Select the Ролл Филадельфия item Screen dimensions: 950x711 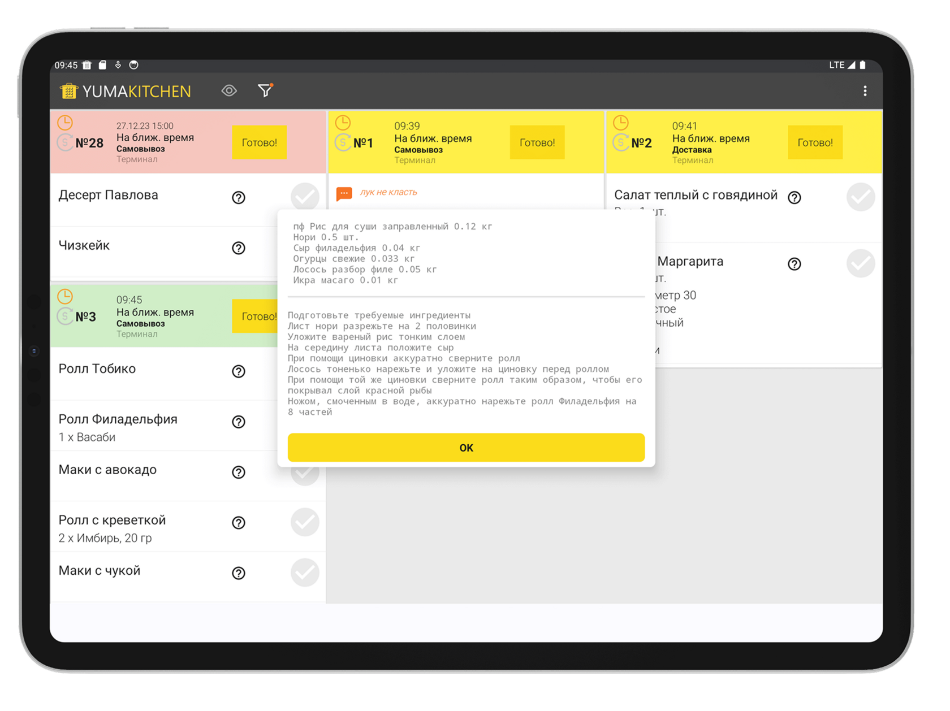coord(164,426)
